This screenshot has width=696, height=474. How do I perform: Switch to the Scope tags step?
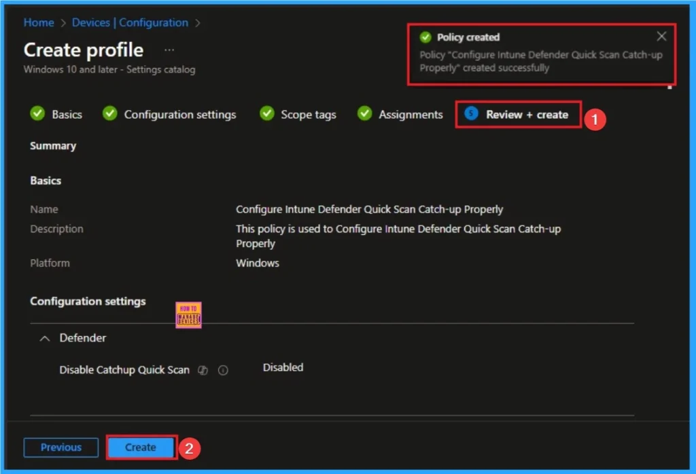point(307,114)
